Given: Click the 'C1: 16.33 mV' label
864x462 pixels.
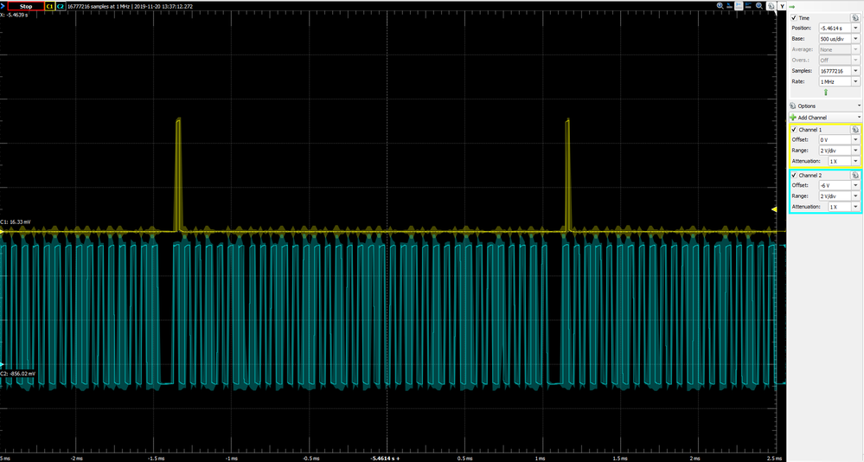Looking at the screenshot, I should click(x=16, y=222).
